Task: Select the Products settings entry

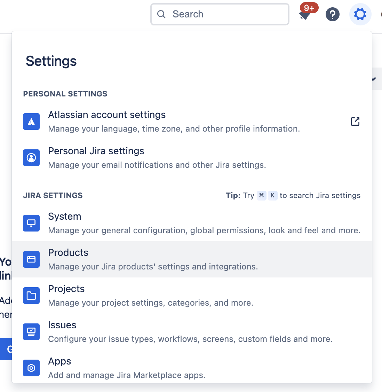Action: click(68, 252)
